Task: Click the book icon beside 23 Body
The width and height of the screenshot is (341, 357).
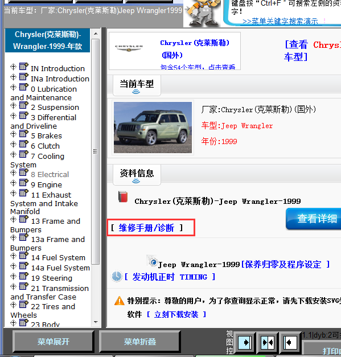Action: pos(24,323)
